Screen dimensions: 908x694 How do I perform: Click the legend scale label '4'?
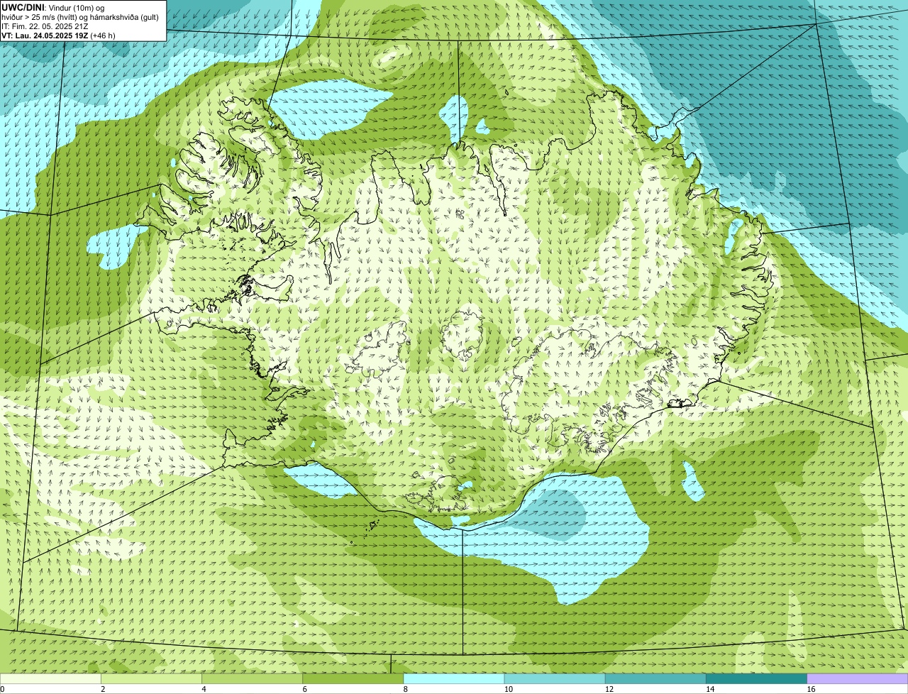[204, 689]
